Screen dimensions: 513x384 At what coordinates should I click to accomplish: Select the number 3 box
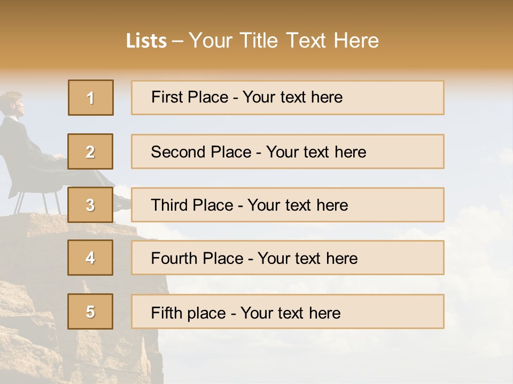tap(90, 205)
